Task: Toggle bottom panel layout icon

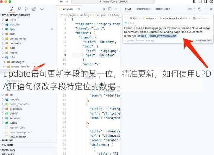Action: point(200,2)
